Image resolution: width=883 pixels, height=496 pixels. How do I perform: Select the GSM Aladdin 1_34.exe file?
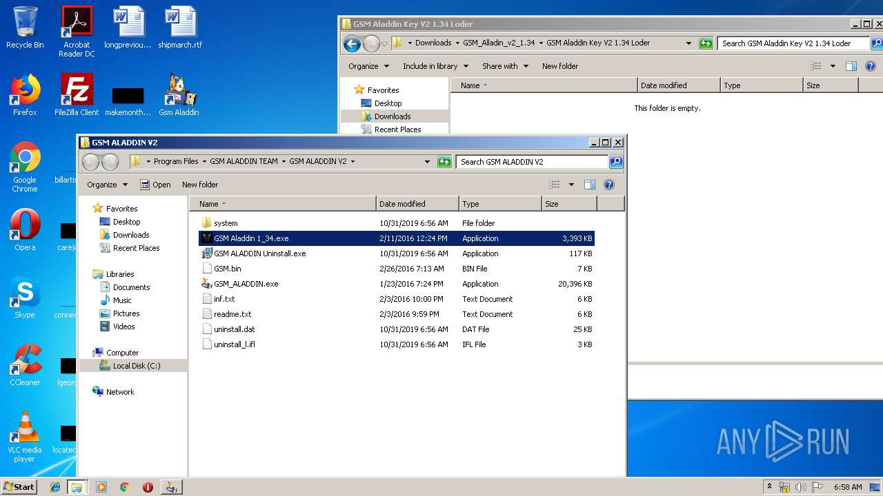[x=397, y=238]
